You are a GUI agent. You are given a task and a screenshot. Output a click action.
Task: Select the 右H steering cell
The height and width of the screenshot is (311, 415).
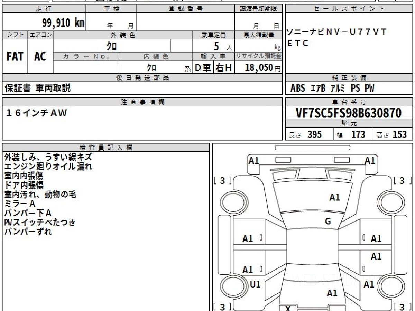point(224,68)
